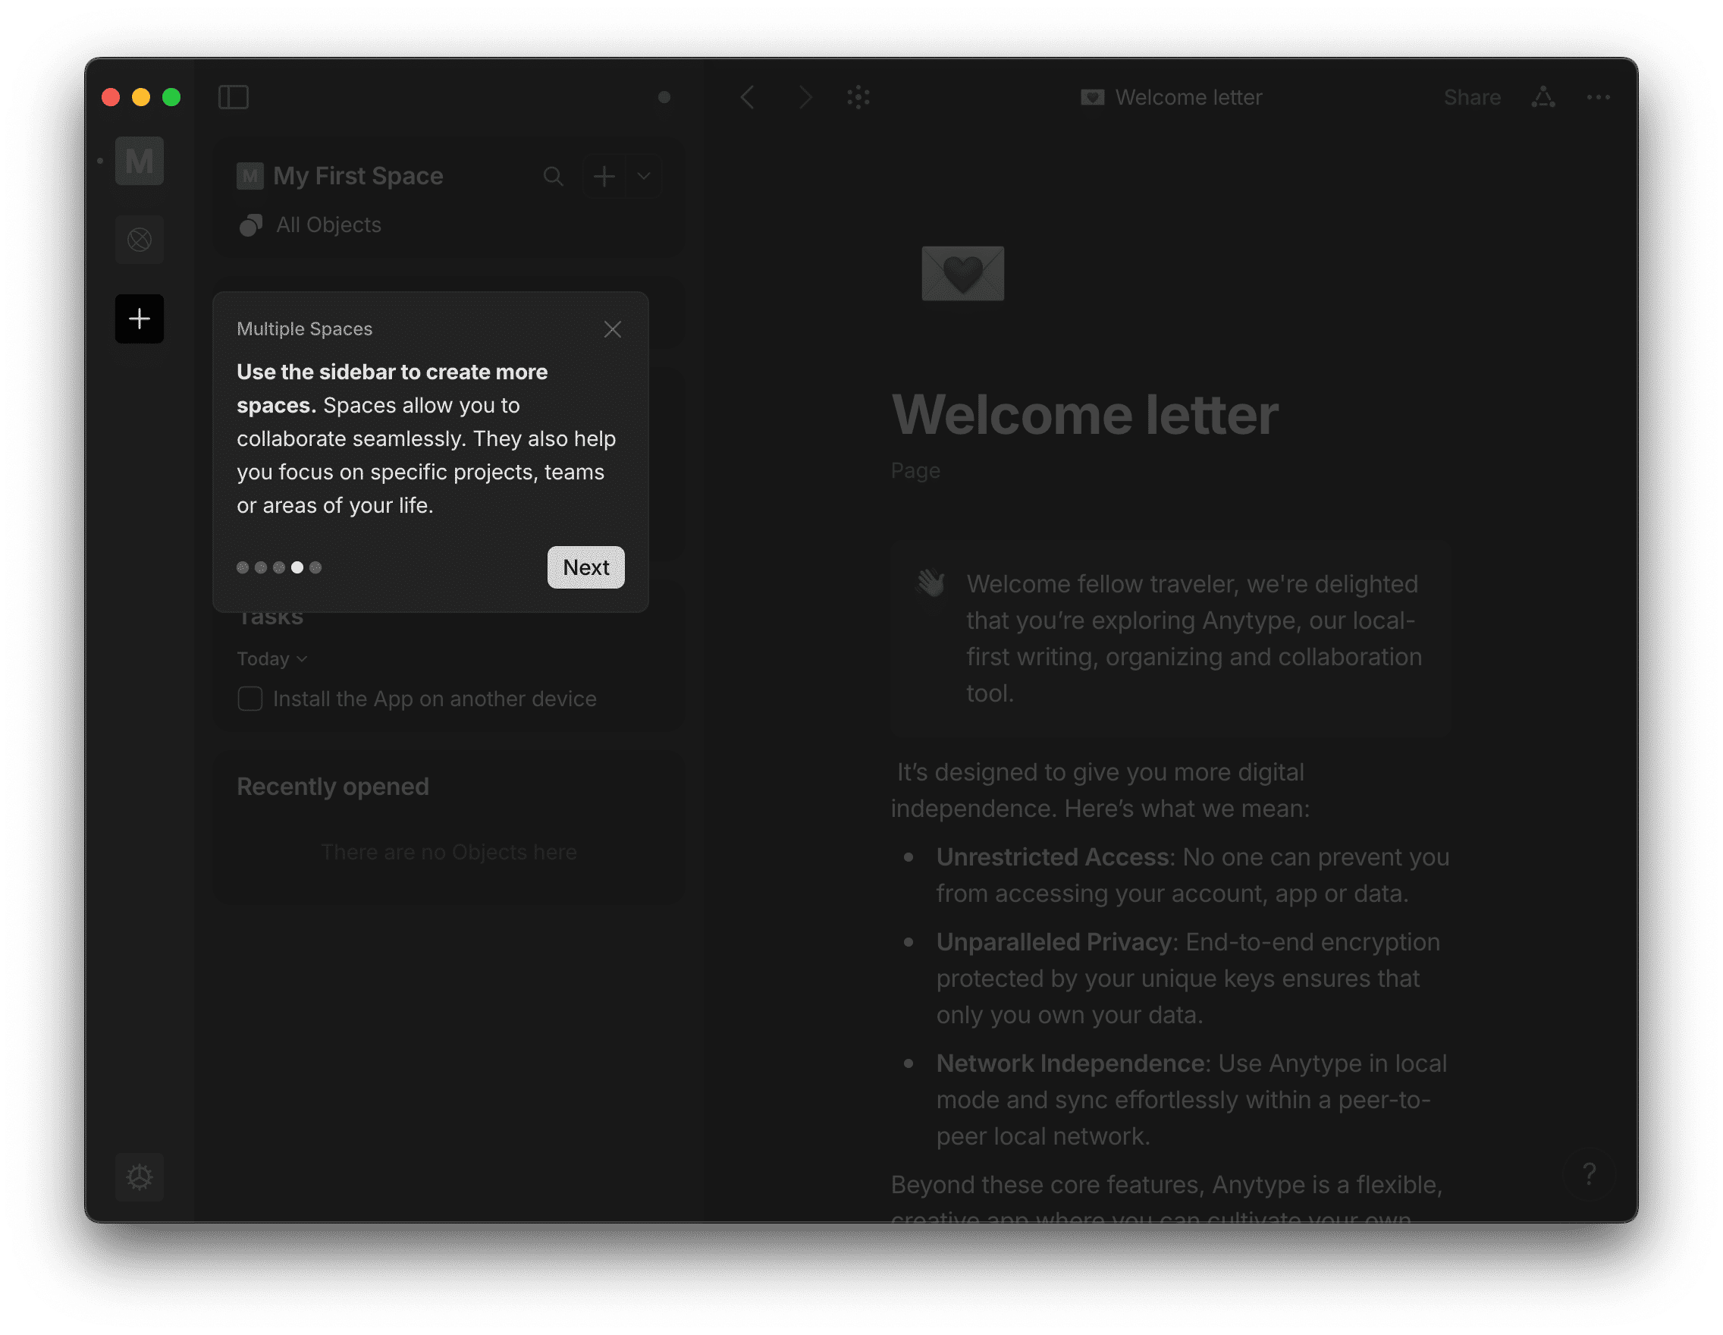The image size is (1723, 1335).
Task: Close the Multiple Spaces tooltip
Action: pyautogui.click(x=612, y=329)
